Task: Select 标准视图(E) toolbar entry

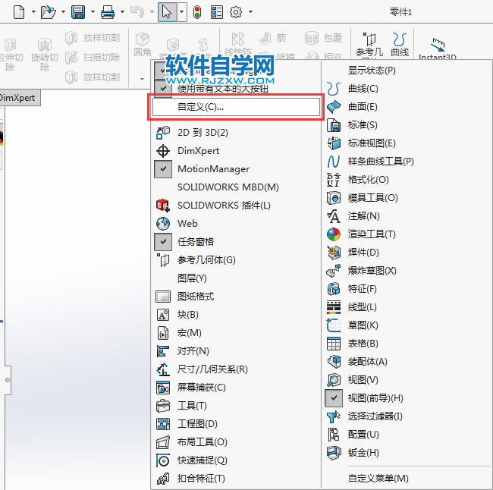Action: click(x=372, y=143)
